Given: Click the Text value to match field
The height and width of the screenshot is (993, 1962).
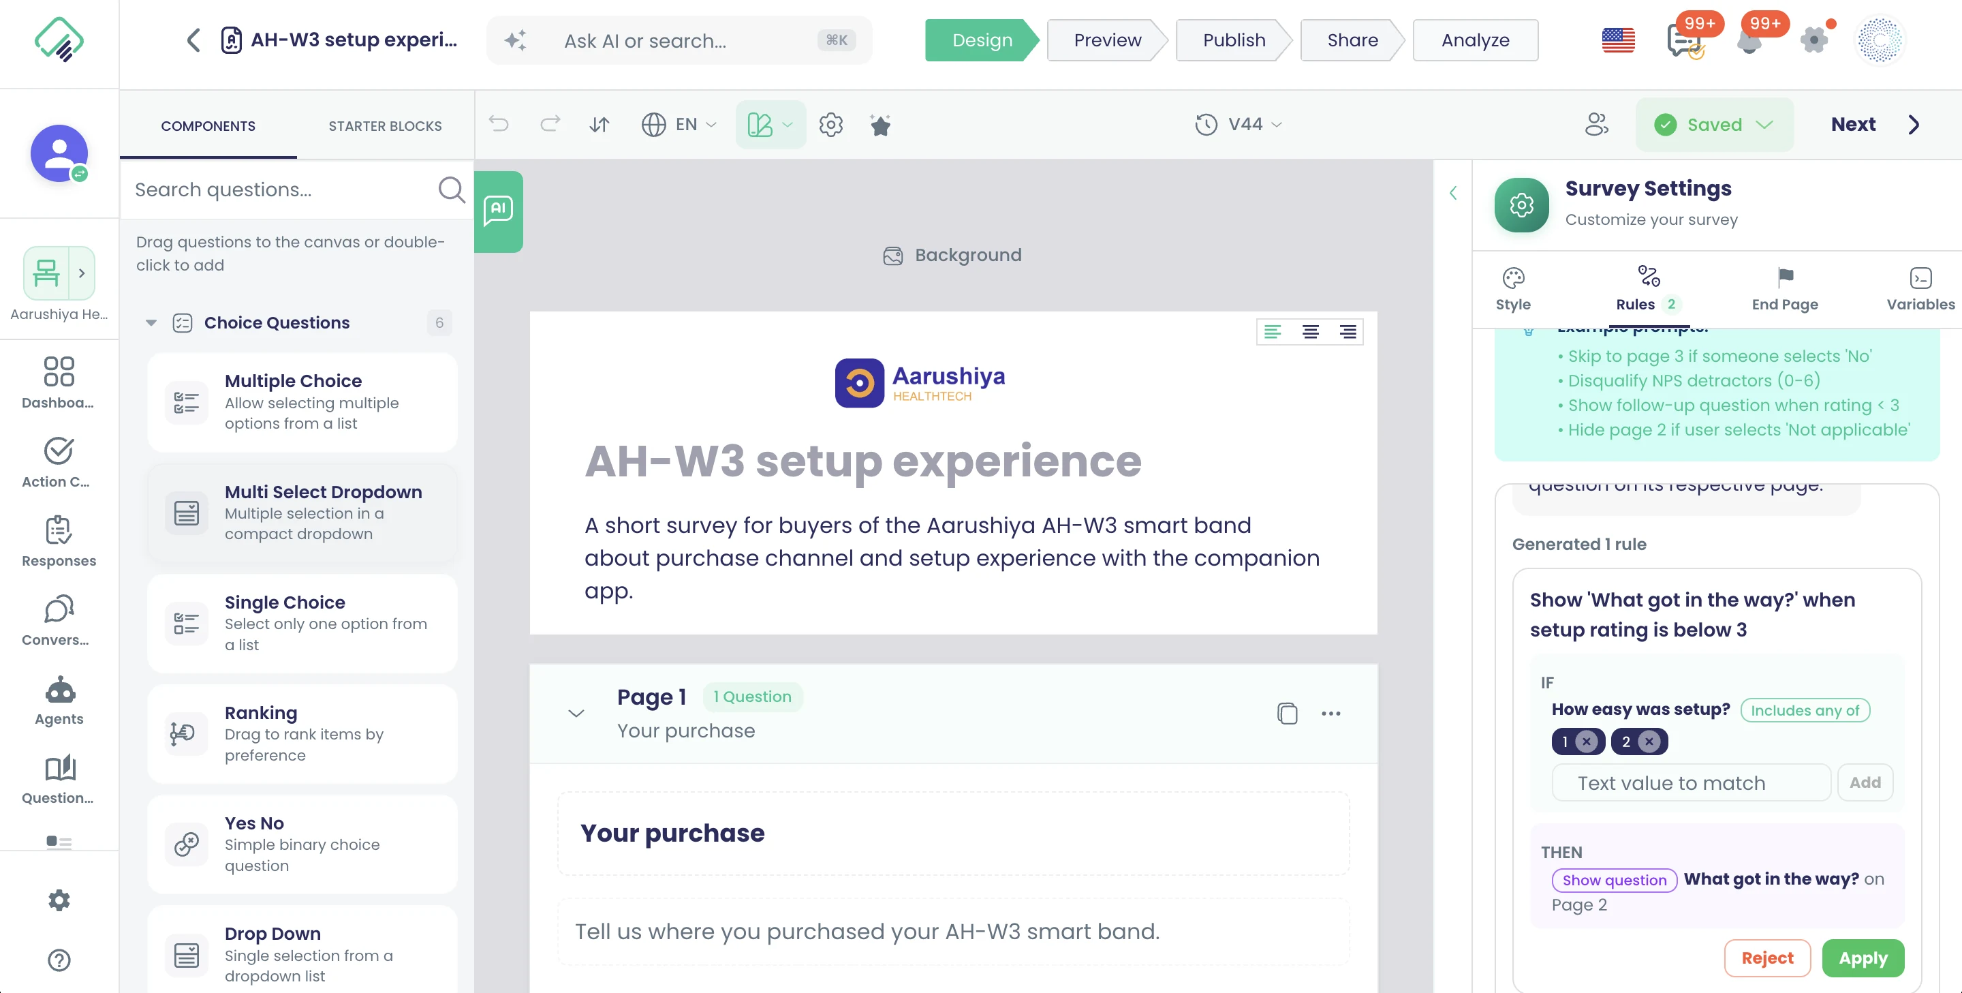Looking at the screenshot, I should [1691, 782].
